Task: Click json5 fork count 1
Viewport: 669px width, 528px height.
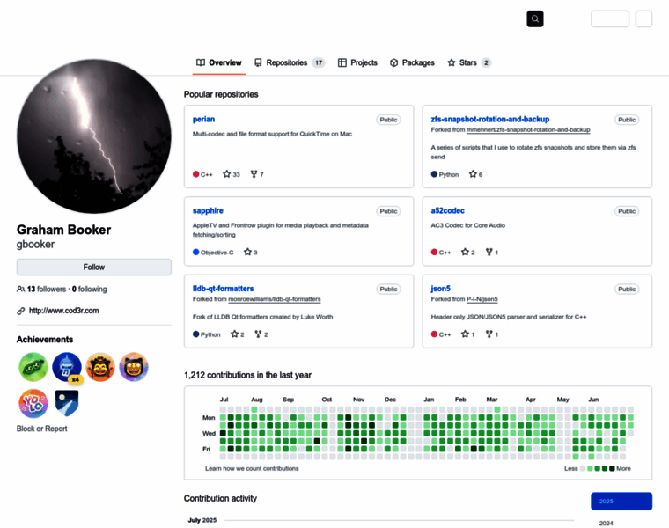Action: click(x=492, y=334)
